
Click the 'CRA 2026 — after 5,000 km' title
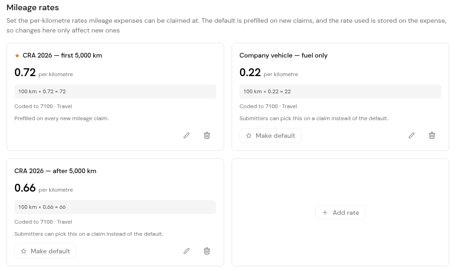[55, 171]
